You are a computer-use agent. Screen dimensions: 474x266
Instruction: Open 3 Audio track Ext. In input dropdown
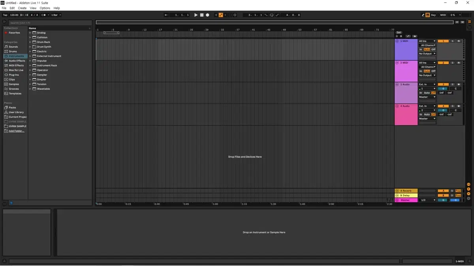(x=427, y=84)
